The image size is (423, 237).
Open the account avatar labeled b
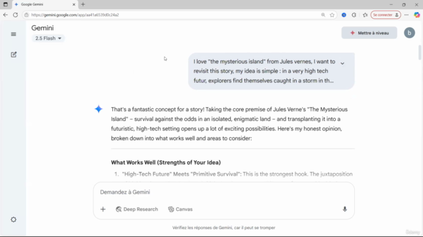[409, 33]
